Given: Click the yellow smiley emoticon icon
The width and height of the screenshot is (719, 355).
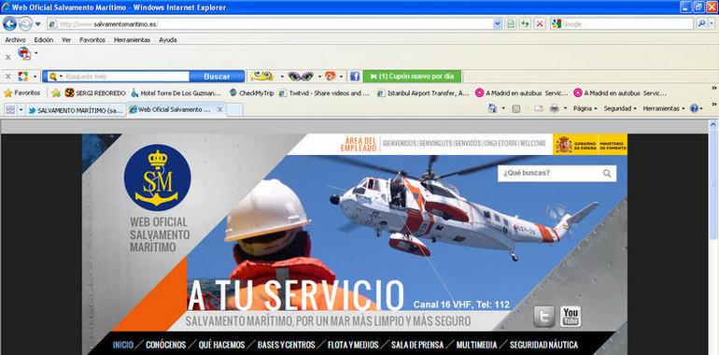Looking at the screenshot, I should 261,76.
